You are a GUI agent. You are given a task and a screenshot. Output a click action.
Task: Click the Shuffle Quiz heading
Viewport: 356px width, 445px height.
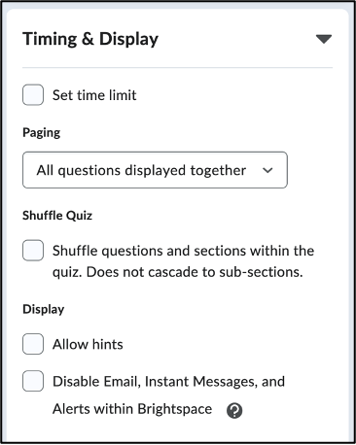click(57, 216)
